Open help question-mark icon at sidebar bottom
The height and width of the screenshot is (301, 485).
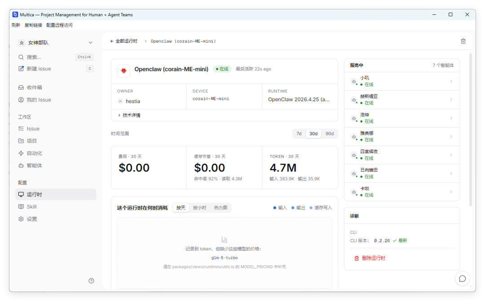[x=91, y=281]
